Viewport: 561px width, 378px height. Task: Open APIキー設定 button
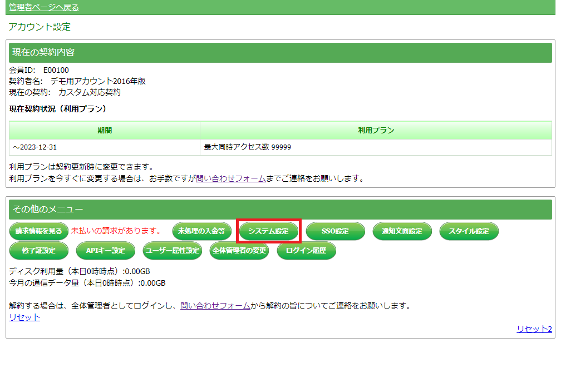pos(106,251)
